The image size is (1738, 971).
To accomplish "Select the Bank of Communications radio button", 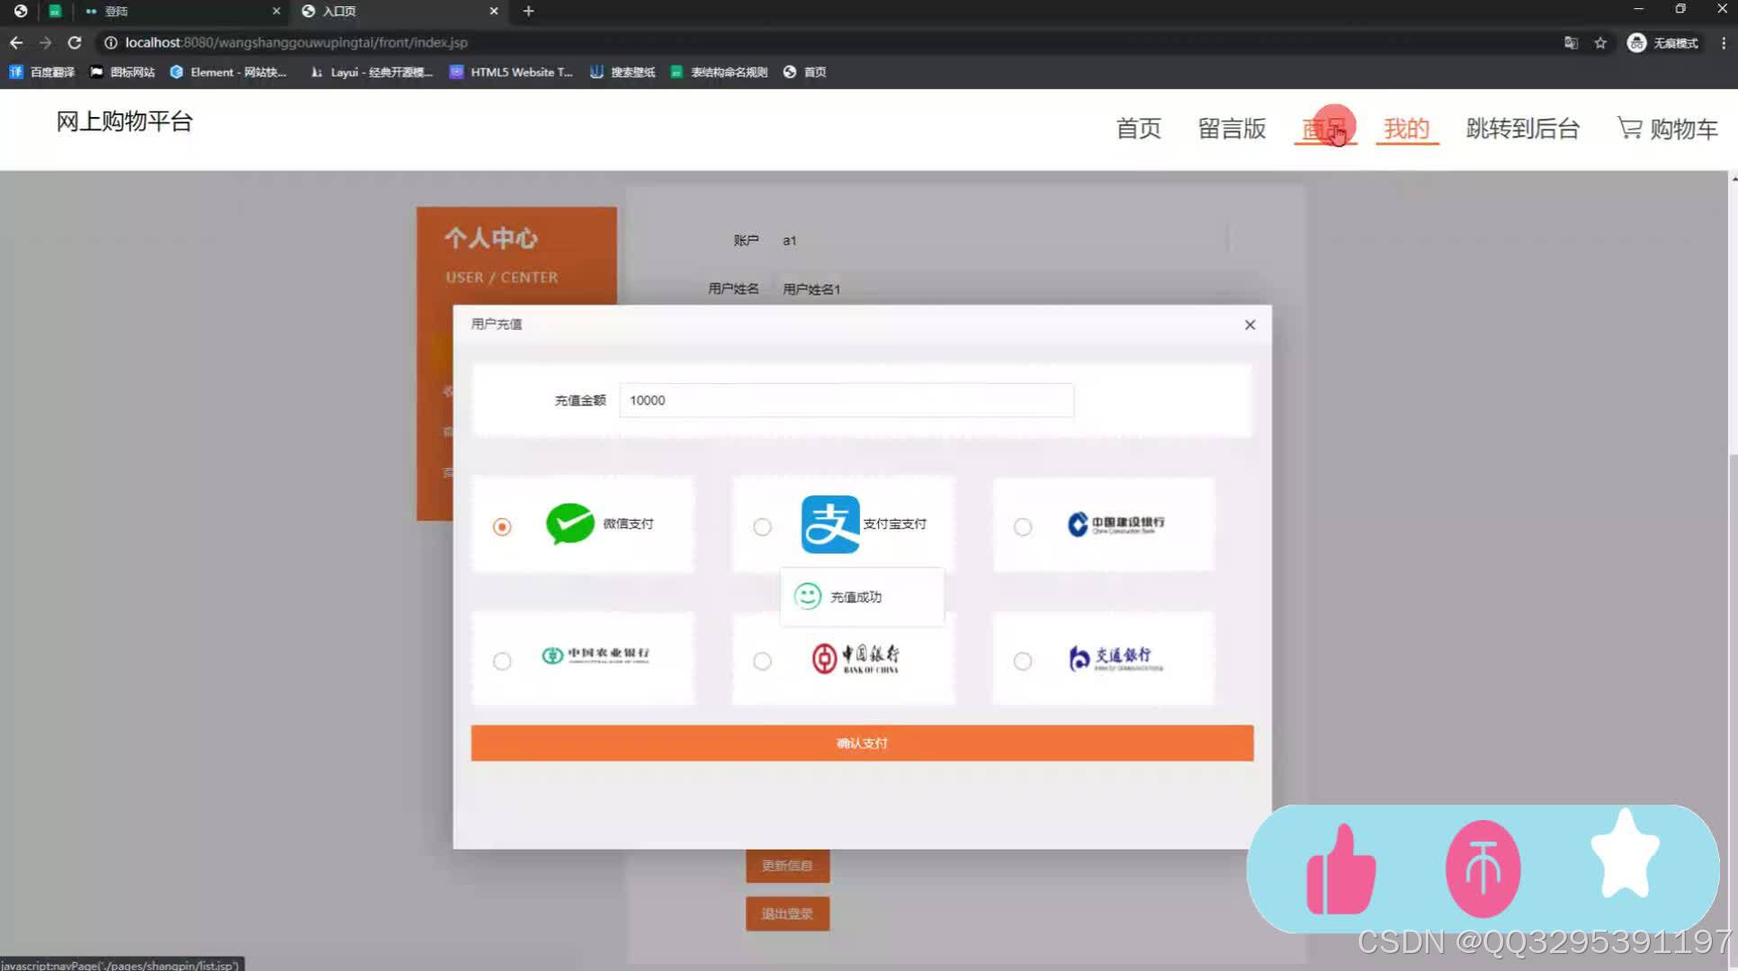I will coord(1023,662).
